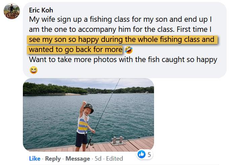Screen dimensions: 231x165
Task: Click the highlighted text "wanted to go back for more"
Action: pyautogui.click(x=75, y=50)
